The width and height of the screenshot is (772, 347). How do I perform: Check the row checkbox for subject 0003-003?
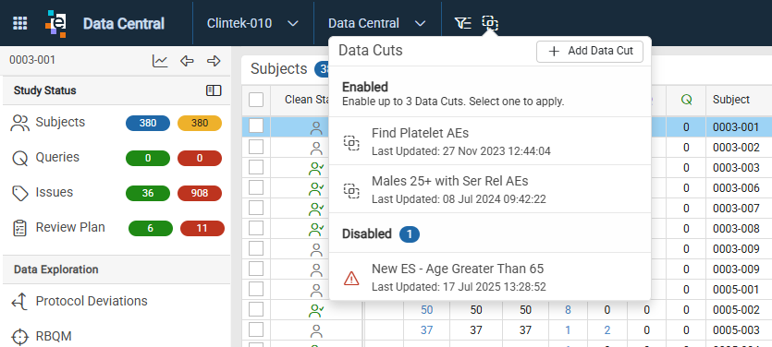(256, 167)
